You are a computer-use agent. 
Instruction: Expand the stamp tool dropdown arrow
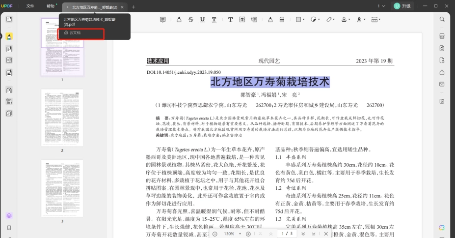click(x=349, y=20)
